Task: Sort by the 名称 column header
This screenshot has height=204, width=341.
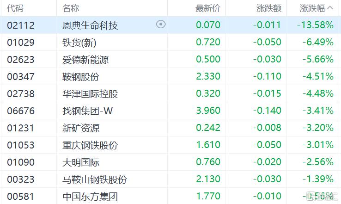Action: [71, 8]
